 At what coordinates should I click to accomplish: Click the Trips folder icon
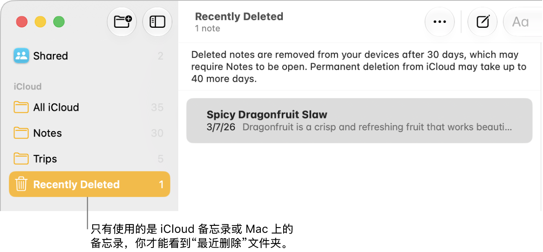pyautogui.click(x=21, y=159)
